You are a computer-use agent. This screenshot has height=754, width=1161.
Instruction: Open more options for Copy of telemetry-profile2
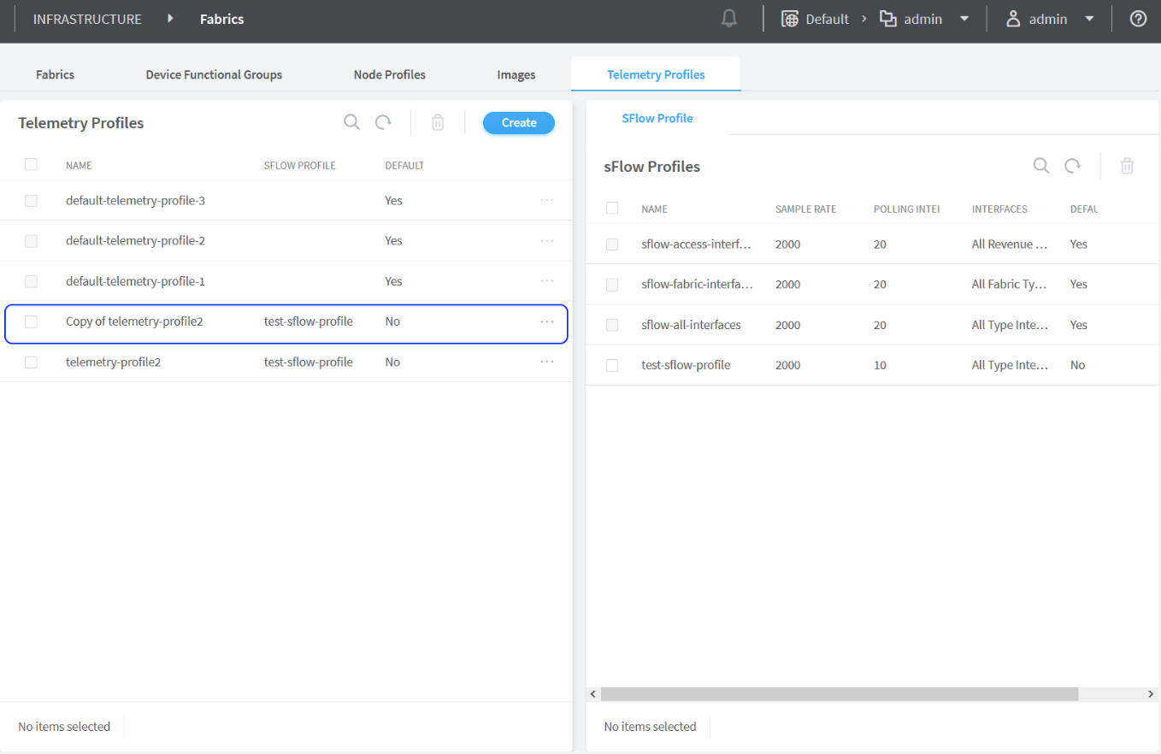tap(547, 322)
